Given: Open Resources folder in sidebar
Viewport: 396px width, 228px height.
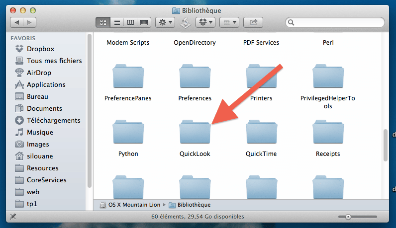Looking at the screenshot, I should coord(37,168).
